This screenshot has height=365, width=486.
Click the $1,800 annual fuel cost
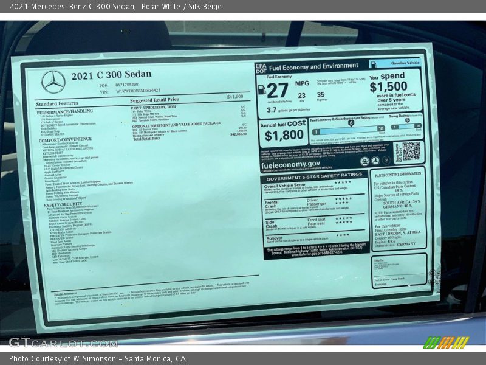point(284,136)
